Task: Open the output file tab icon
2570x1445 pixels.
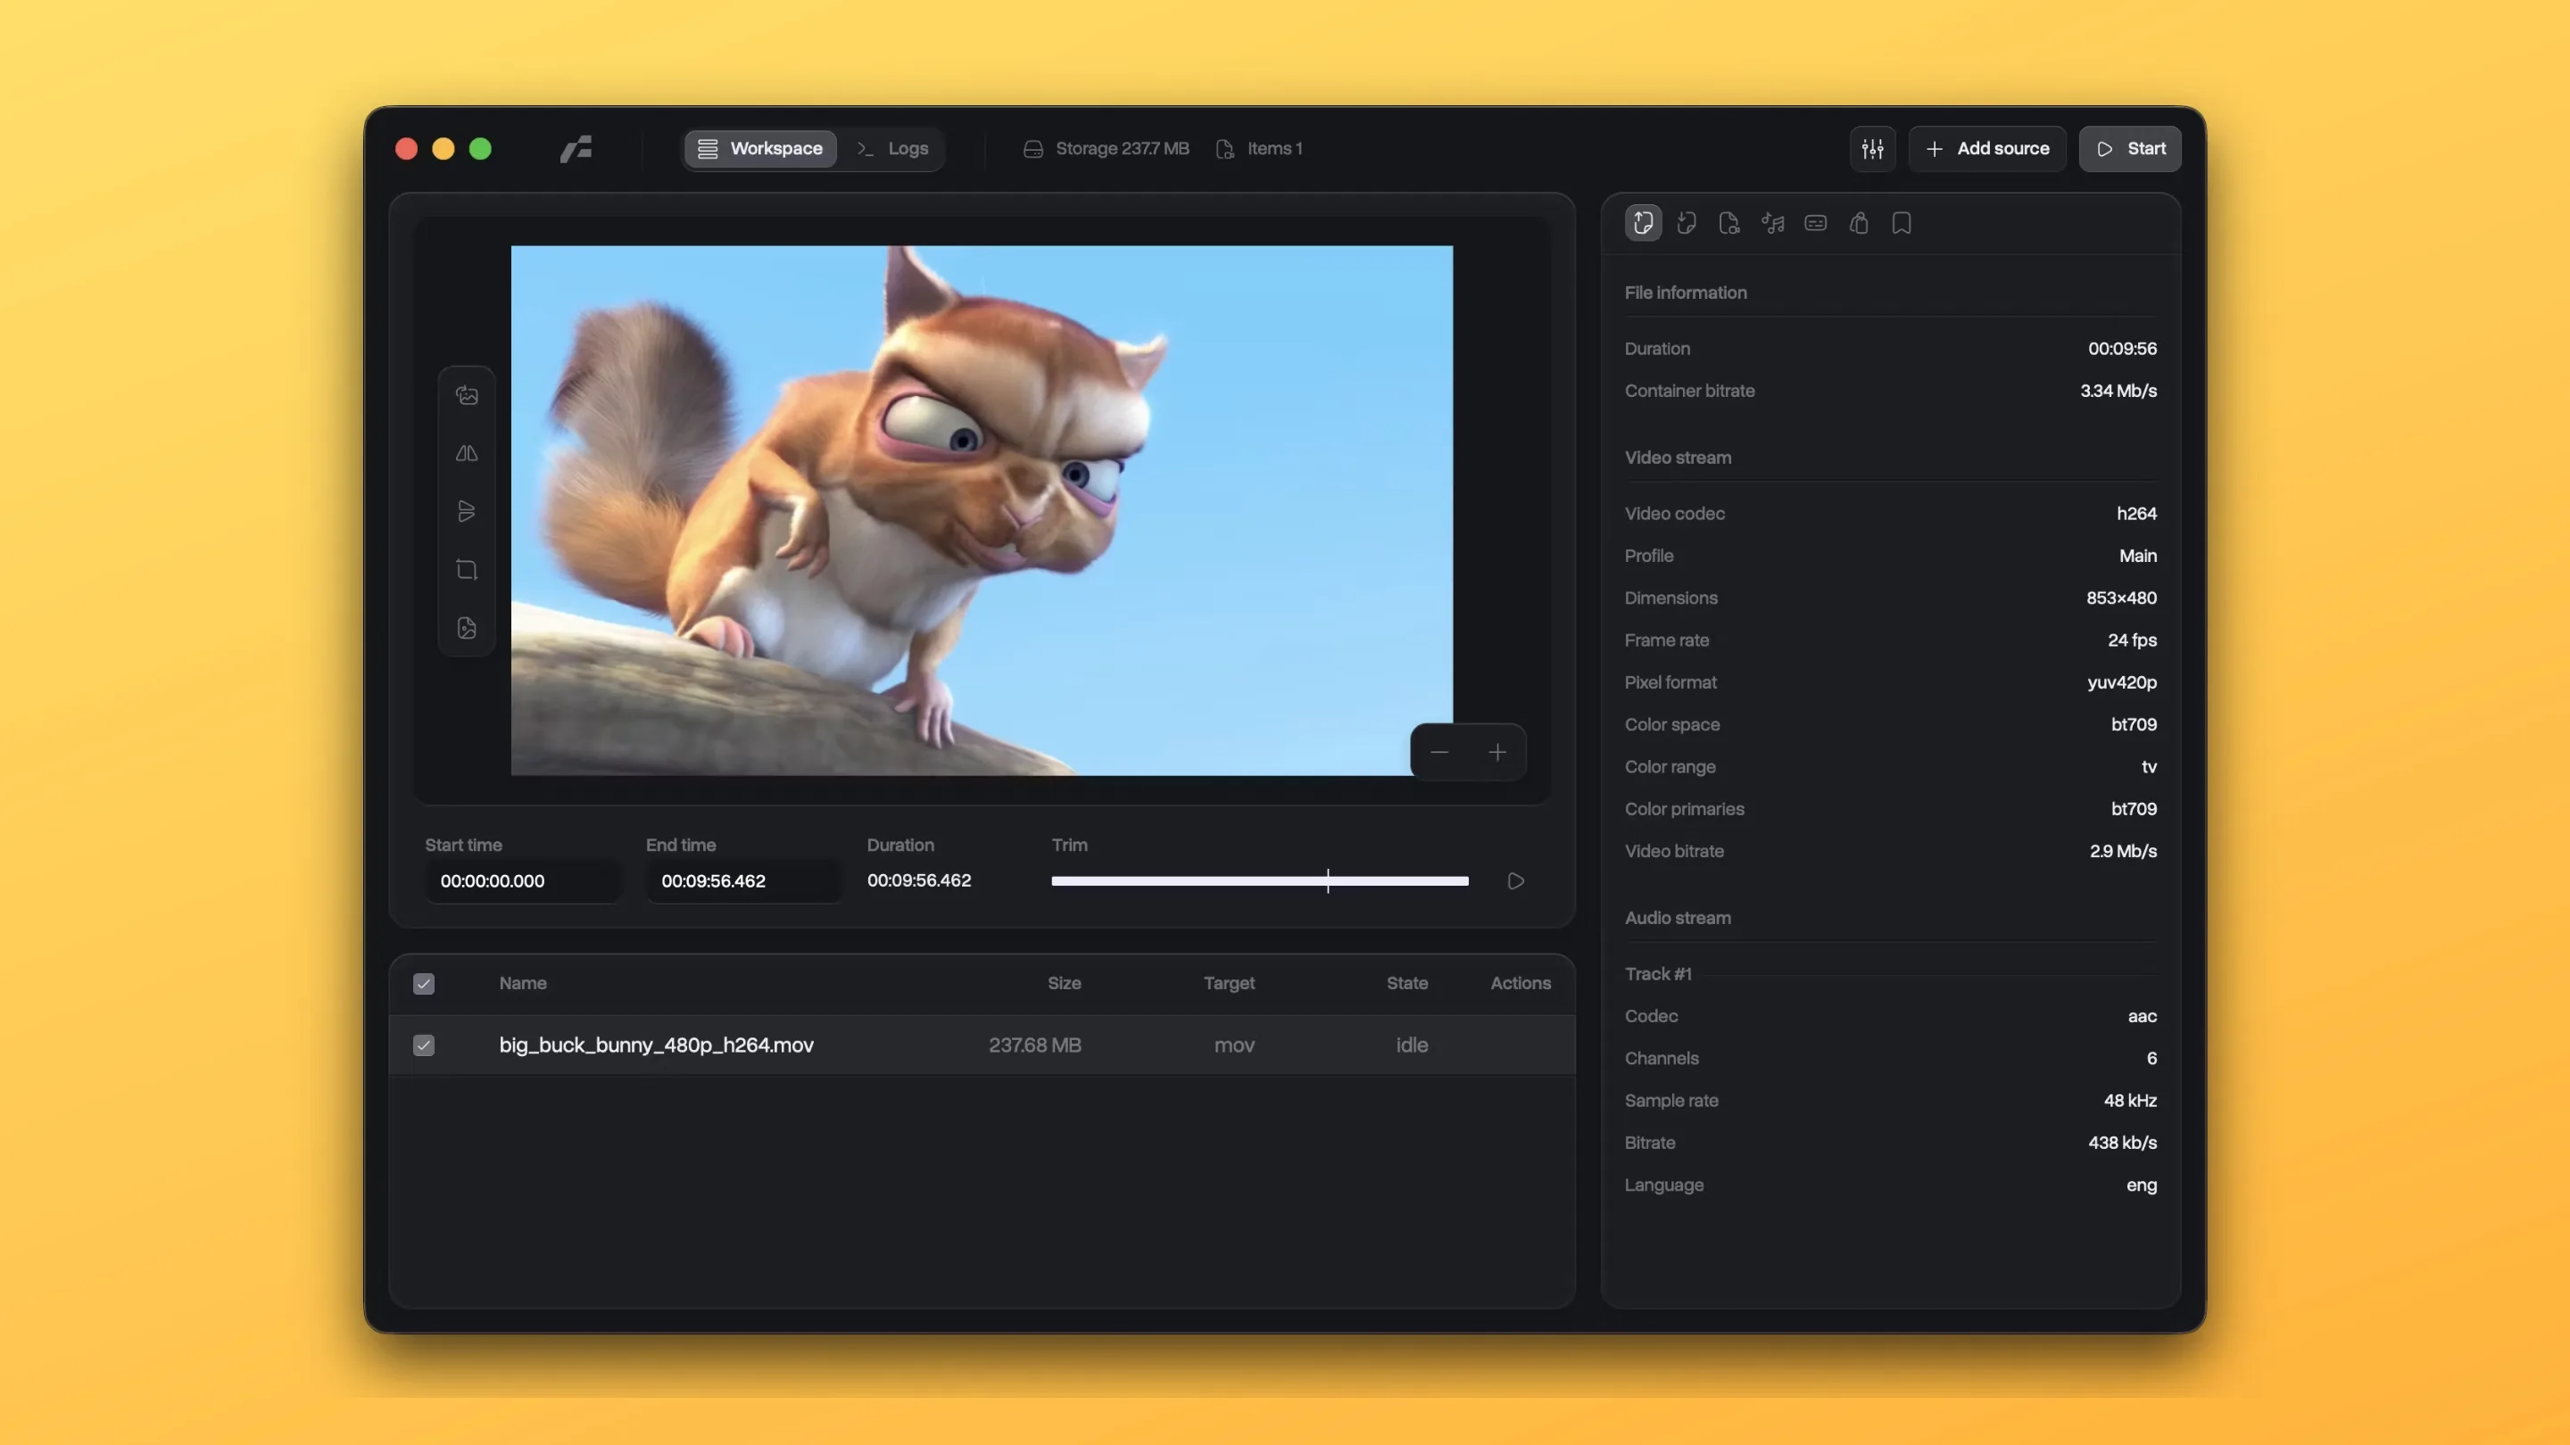Action: click(x=1687, y=222)
